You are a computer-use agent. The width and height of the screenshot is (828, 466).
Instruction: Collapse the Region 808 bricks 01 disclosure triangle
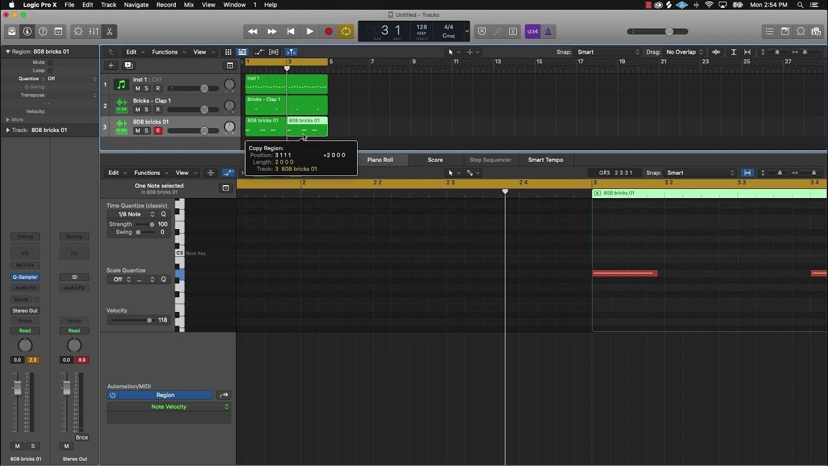coord(8,51)
